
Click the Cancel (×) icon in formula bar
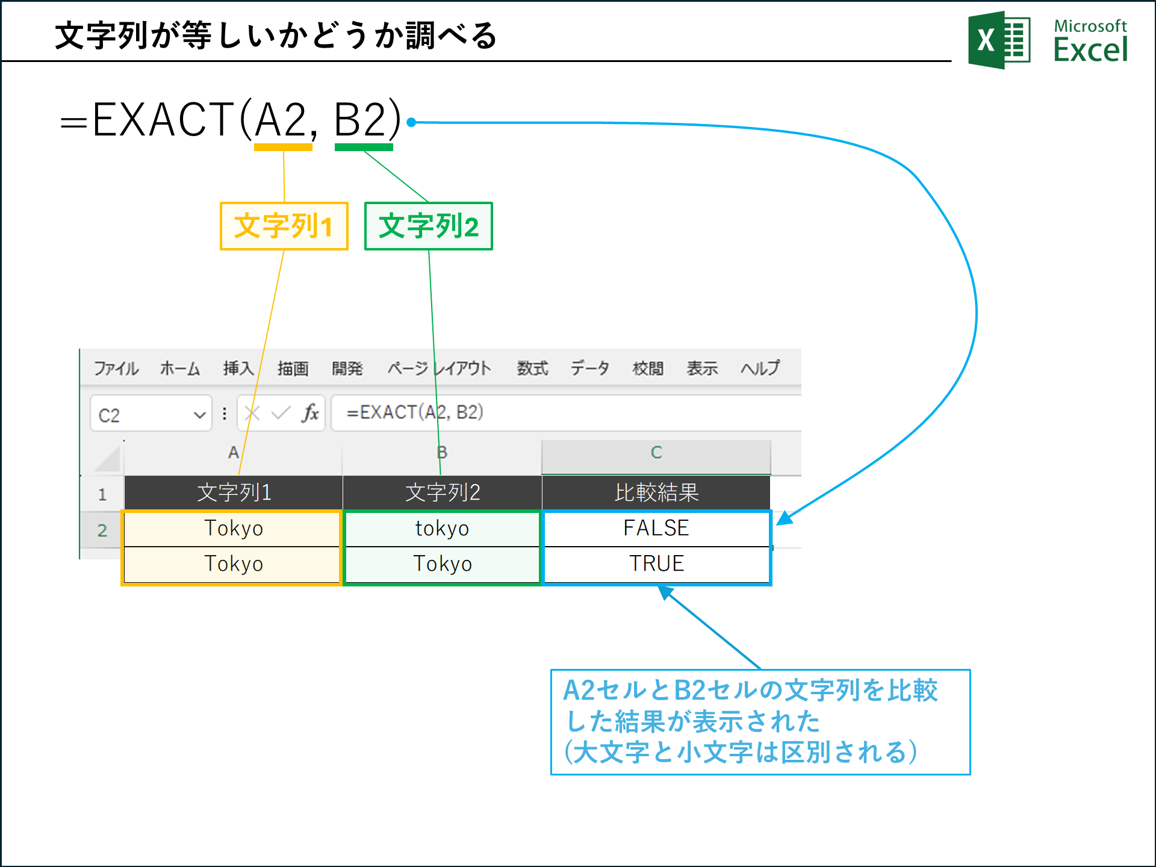[x=252, y=413]
